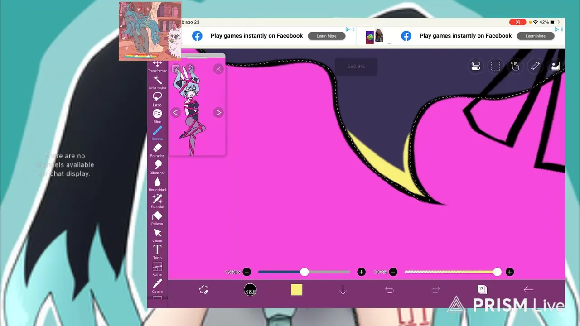This screenshot has width=580, height=326.
Task: Tap the square icon in reference window
Action: tap(175, 69)
